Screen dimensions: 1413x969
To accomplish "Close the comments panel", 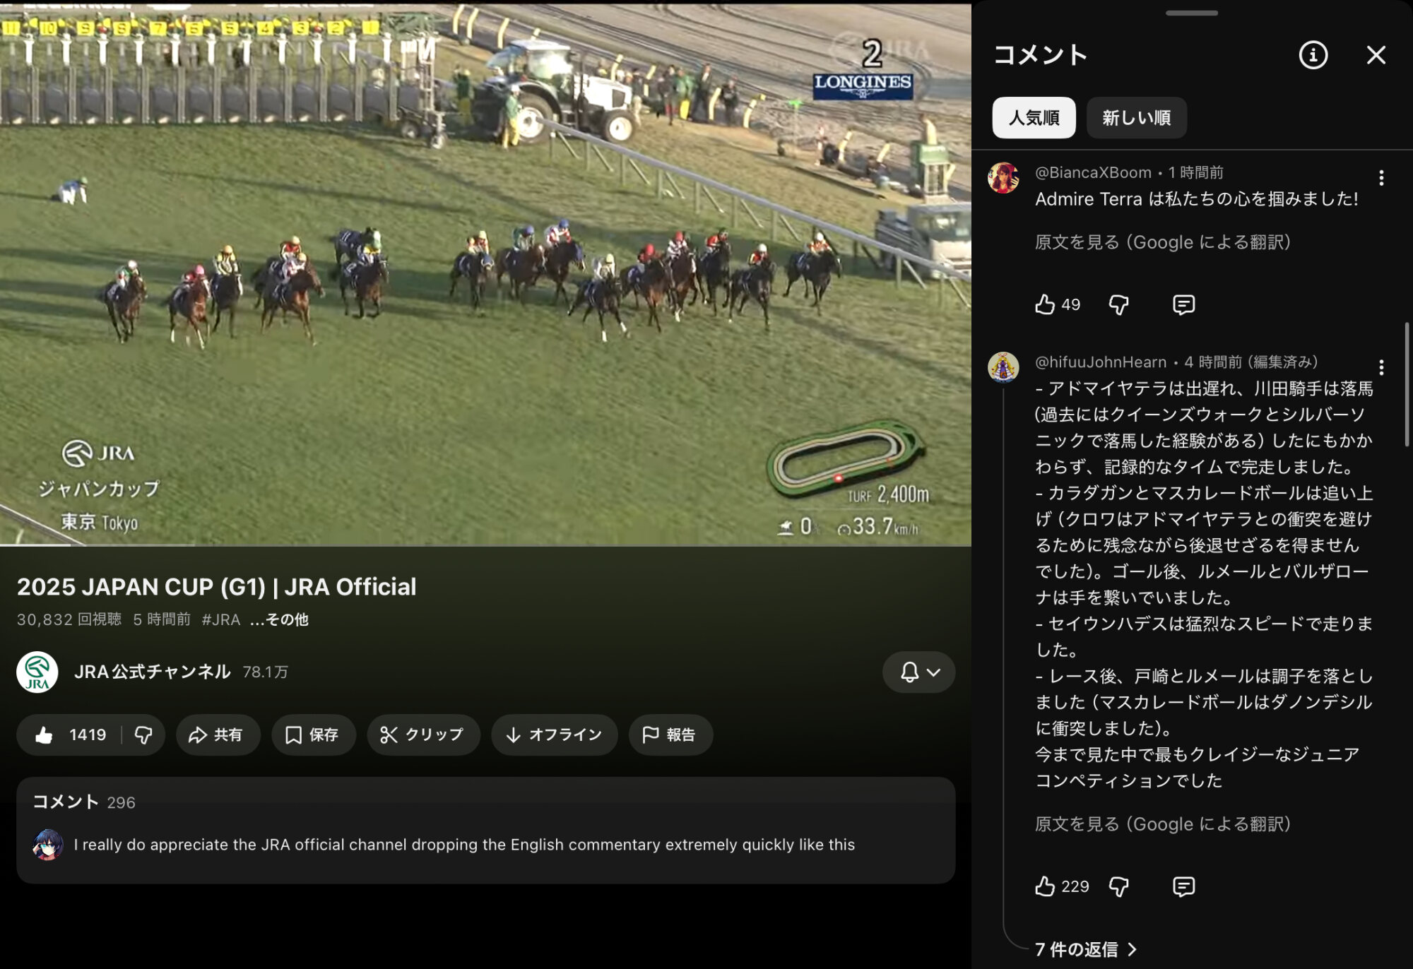I will [1376, 55].
